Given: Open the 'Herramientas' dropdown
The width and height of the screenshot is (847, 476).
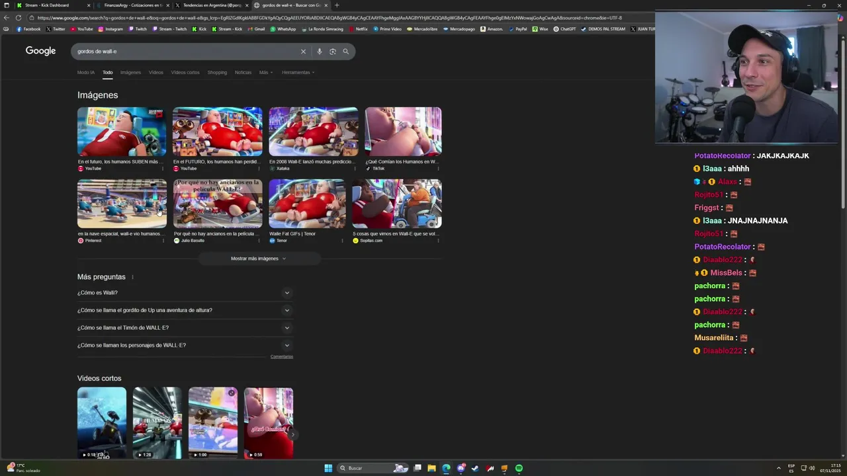Looking at the screenshot, I should (x=298, y=73).
